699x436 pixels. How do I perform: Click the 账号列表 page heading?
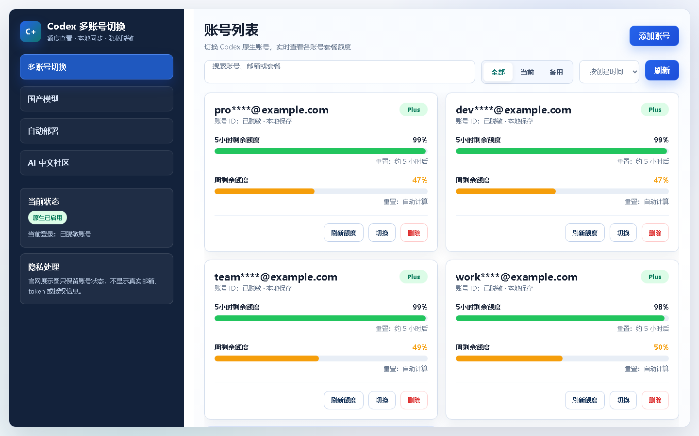pos(231,30)
